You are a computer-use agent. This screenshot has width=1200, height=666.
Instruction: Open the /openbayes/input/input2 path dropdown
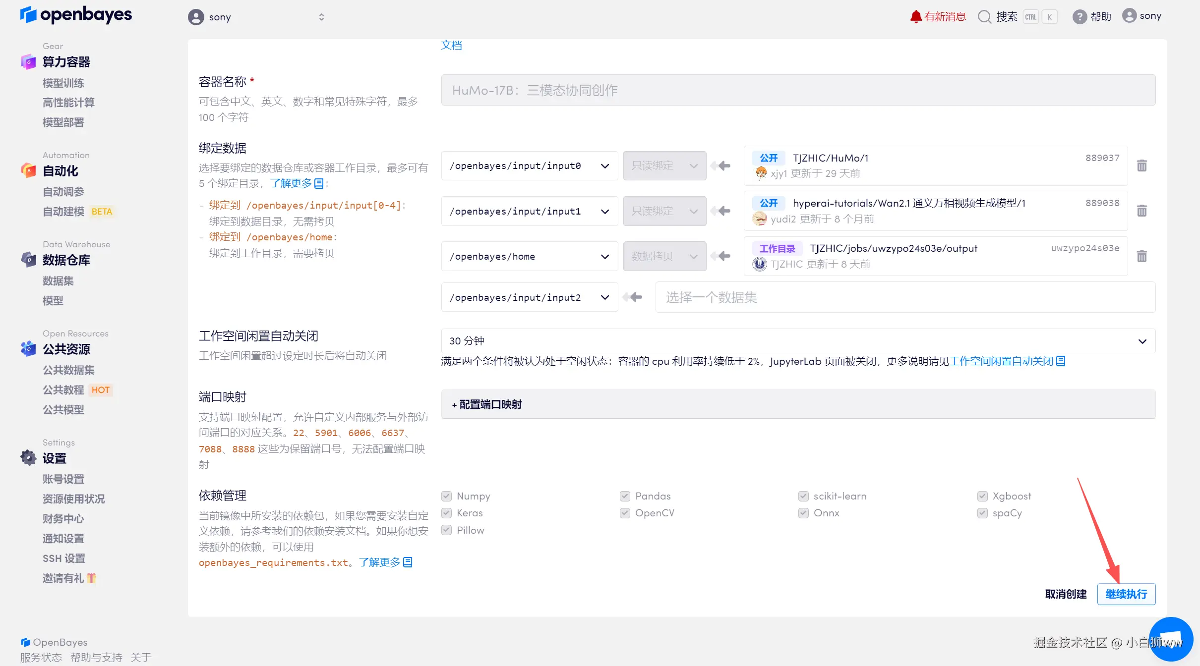[x=529, y=297]
